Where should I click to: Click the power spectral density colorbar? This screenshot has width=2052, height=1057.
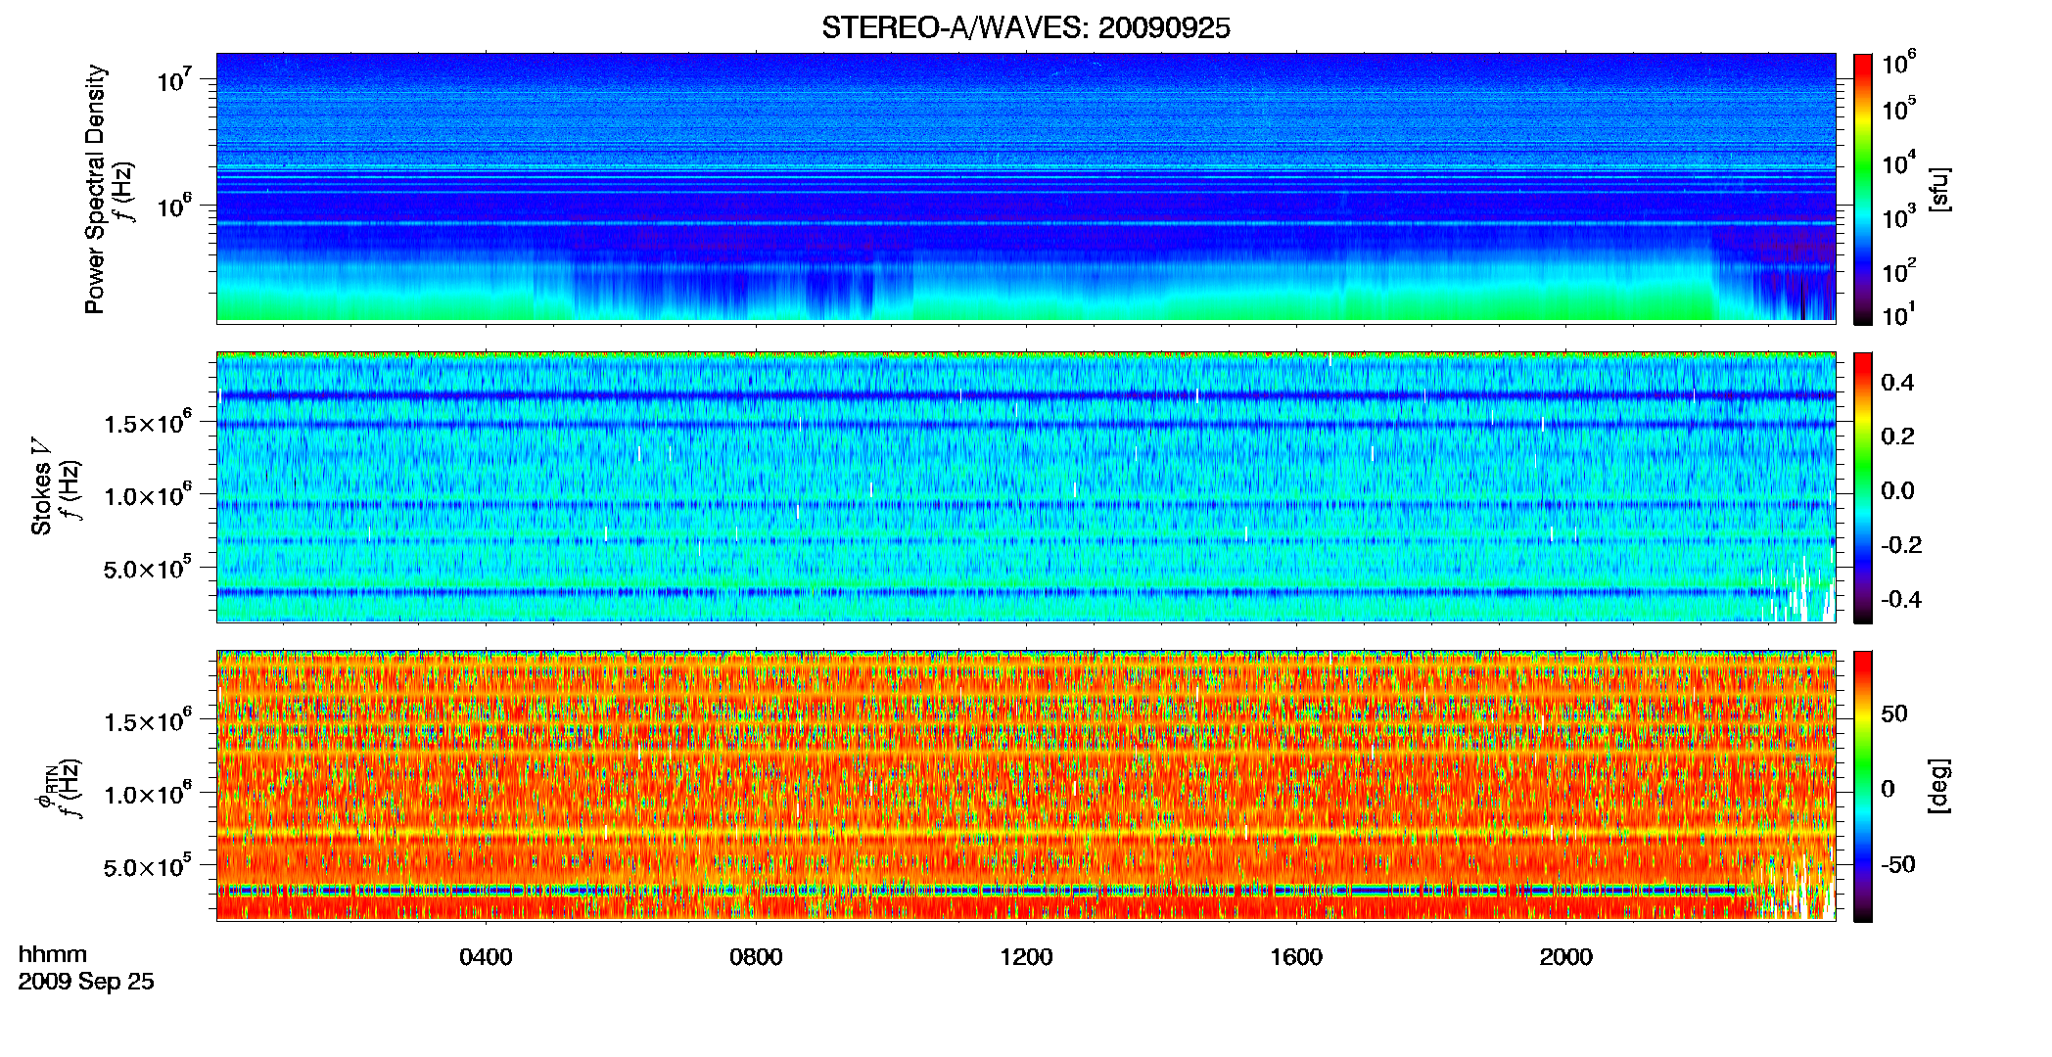[x=1863, y=189]
